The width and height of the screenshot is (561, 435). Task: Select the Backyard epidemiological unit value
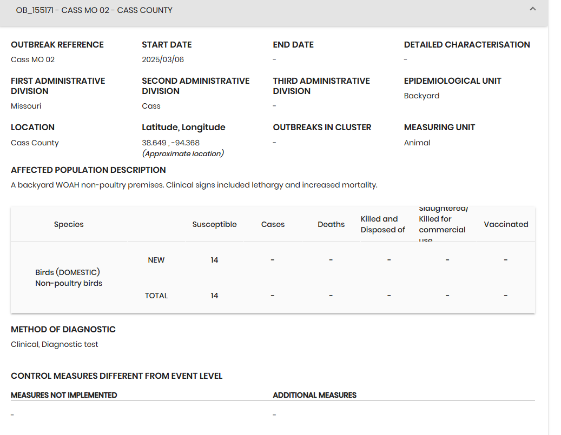421,96
